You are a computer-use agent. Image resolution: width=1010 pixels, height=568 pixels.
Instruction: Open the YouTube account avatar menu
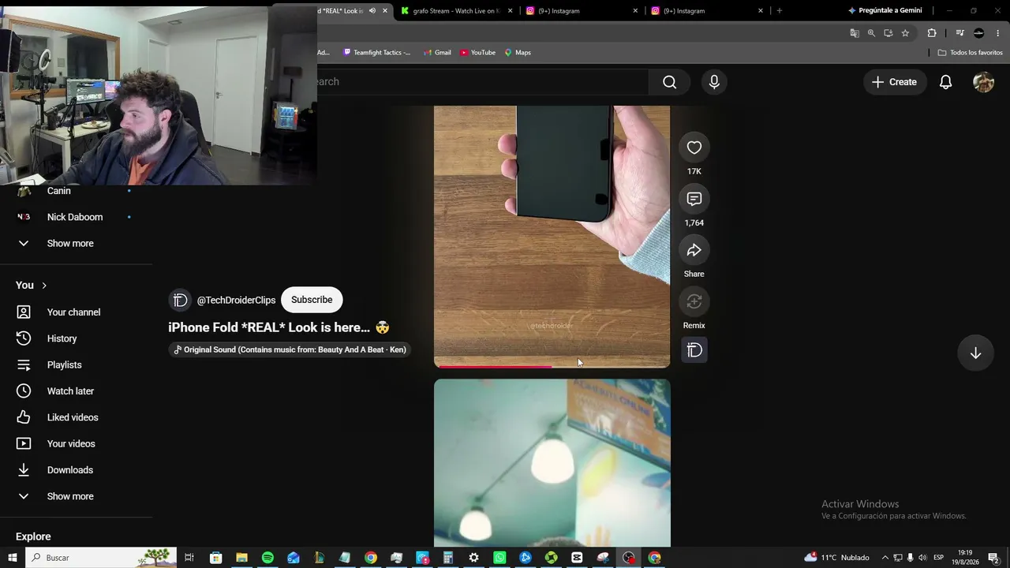pos(983,82)
